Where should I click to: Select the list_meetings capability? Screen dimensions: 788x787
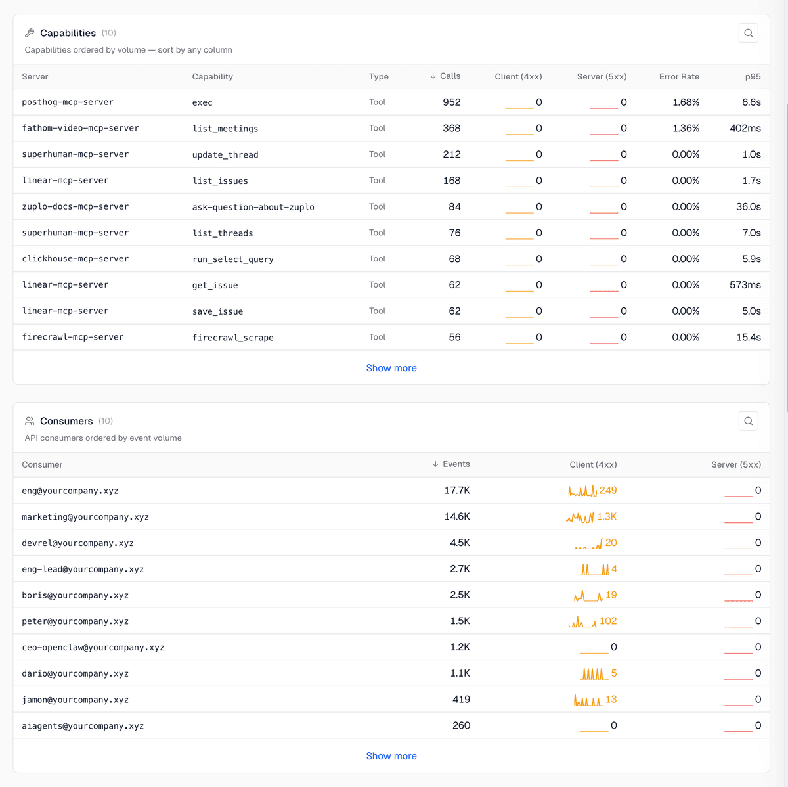(x=225, y=129)
